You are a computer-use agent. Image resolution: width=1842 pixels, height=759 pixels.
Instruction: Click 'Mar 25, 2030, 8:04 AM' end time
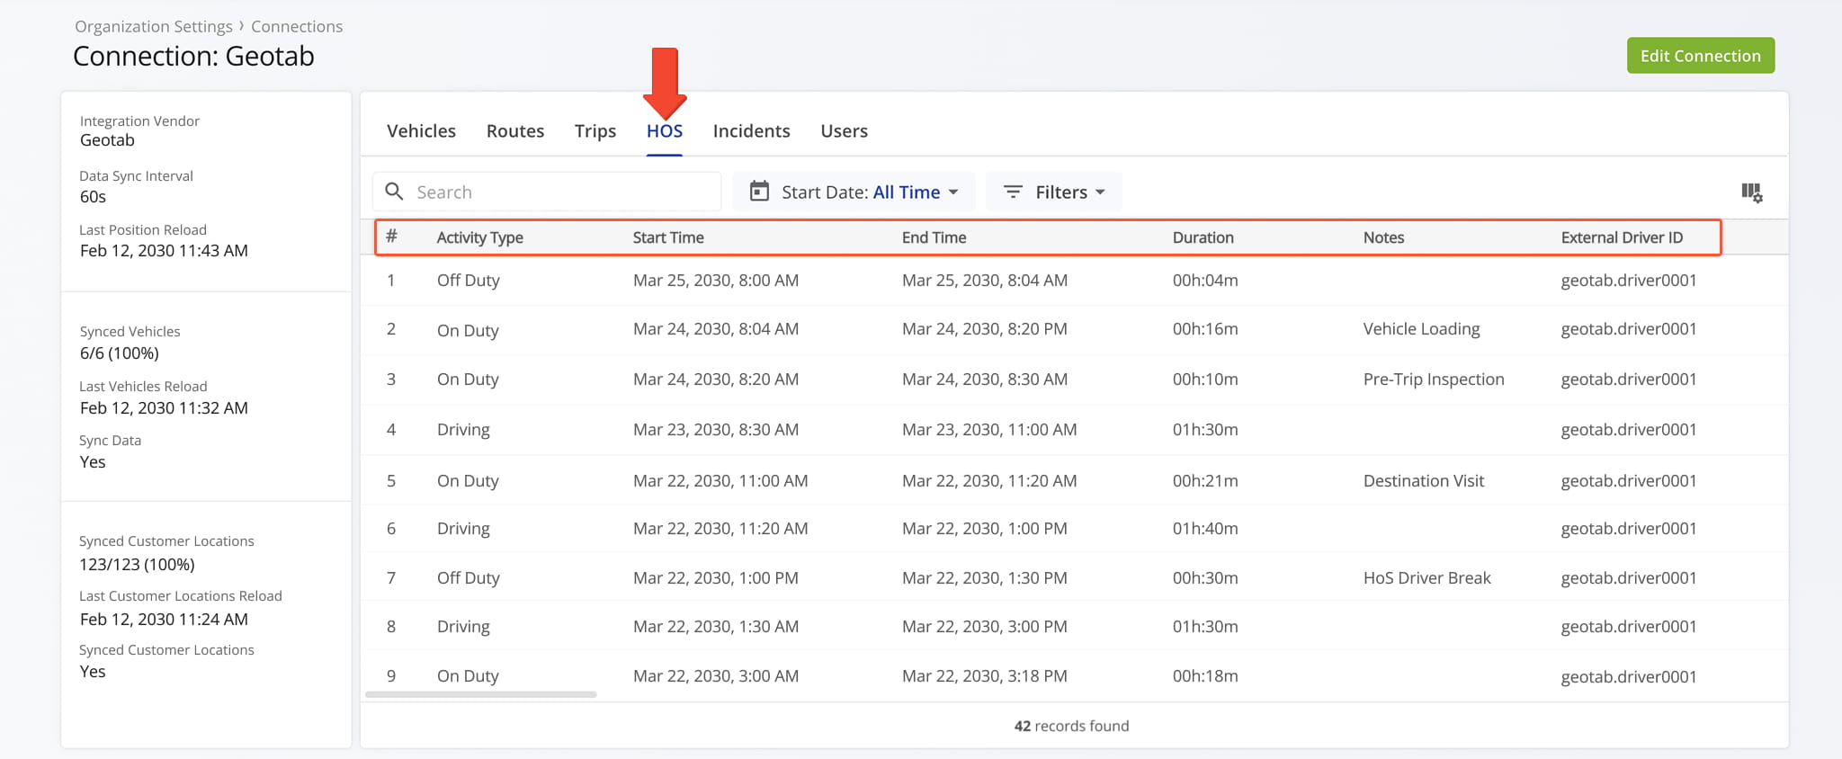point(985,281)
